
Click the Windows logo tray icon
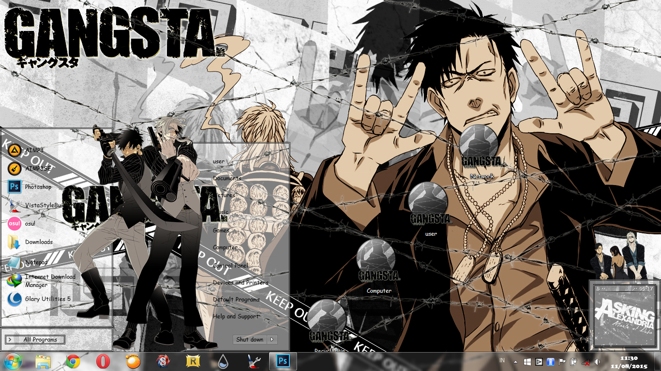click(x=527, y=362)
